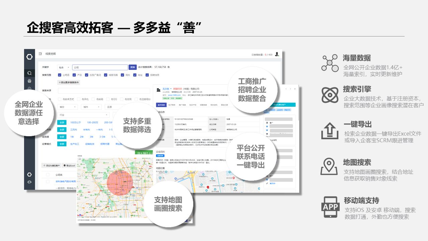This screenshot has width=428, height=241.
Task: Click the red location marker on the address map
Action: click(x=208, y=187)
